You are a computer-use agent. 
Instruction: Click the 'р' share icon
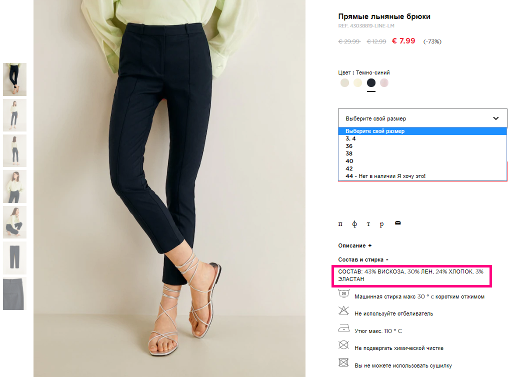[x=382, y=224]
